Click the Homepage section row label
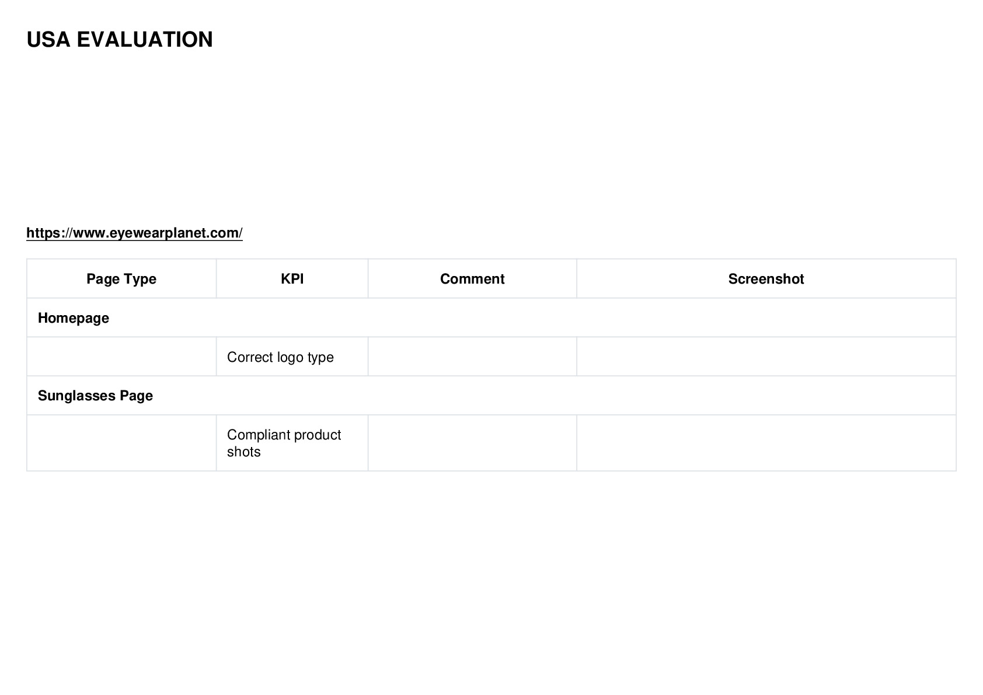Image resolution: width=983 pixels, height=695 pixels. [74, 318]
